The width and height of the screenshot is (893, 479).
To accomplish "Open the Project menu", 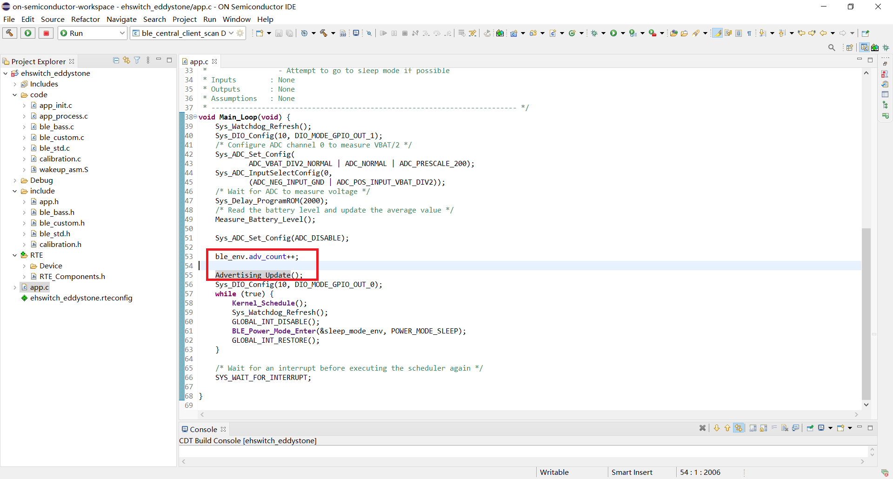I will tap(185, 19).
